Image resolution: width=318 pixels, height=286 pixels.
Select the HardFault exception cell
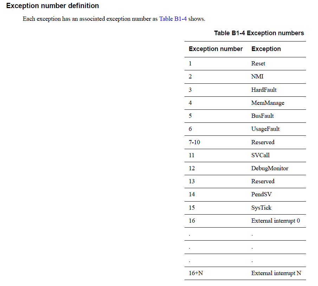264,90
